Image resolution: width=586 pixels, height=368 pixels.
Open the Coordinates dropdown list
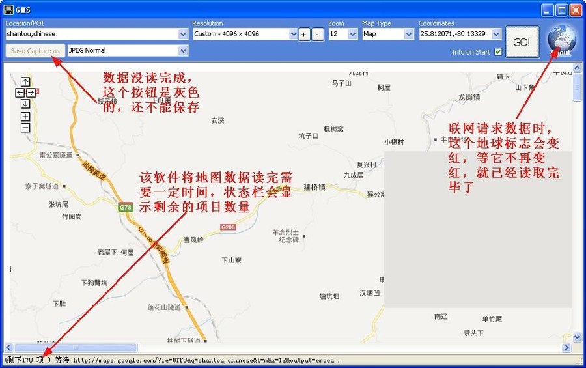coord(496,34)
